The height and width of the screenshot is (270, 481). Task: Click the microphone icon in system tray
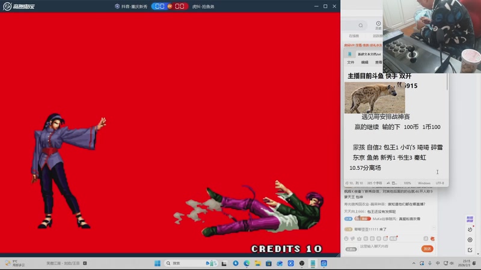(x=430, y=263)
